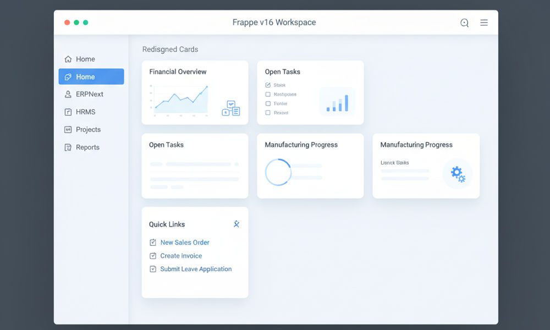Screen dimensions: 550x330
Task: Click the pin icon in Quick Links card
Action: pyautogui.click(x=237, y=224)
